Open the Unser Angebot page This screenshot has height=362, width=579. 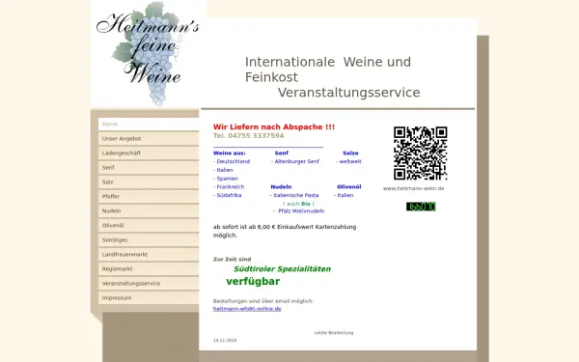[149, 138]
